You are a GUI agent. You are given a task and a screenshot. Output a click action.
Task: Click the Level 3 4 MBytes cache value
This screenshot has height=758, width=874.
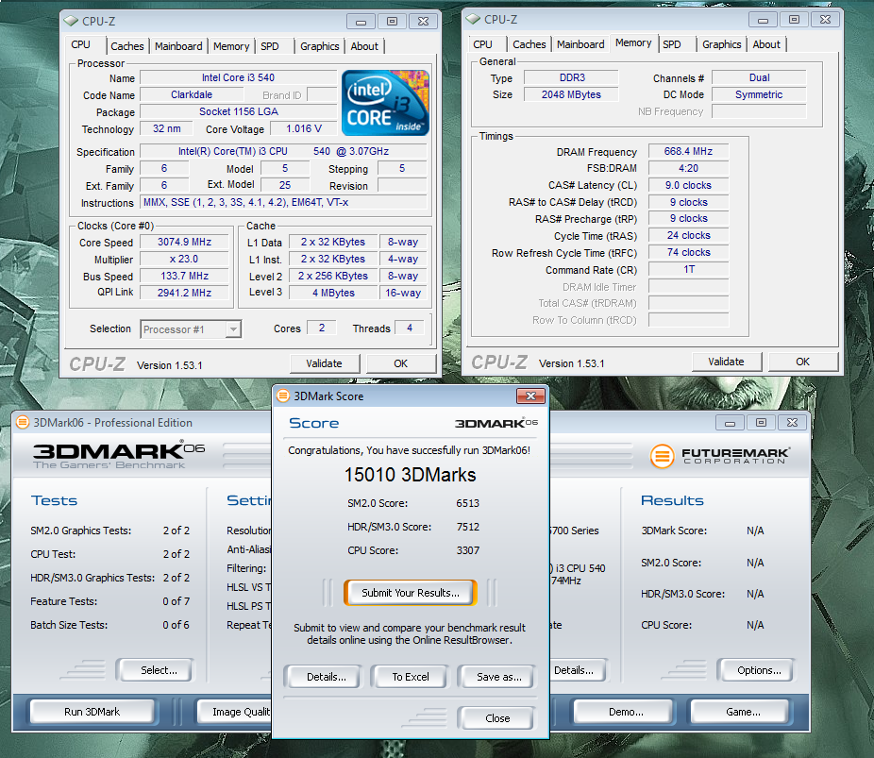click(333, 294)
